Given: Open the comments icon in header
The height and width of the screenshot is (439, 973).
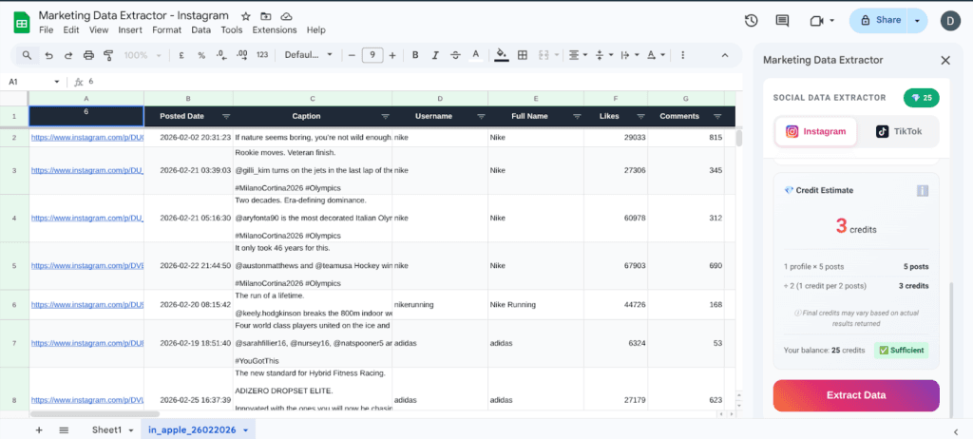Looking at the screenshot, I should tap(782, 20).
